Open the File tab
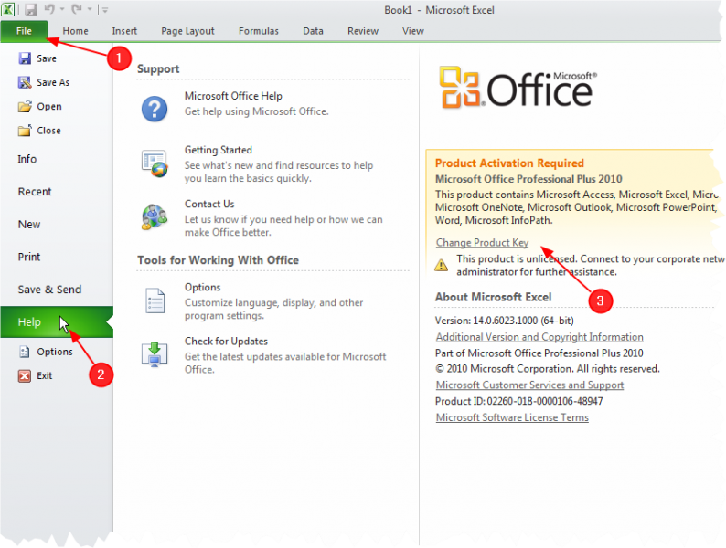 [24, 31]
